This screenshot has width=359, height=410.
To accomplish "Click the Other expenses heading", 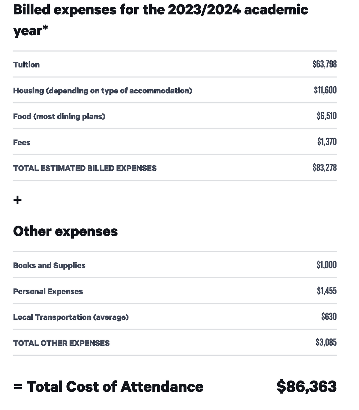I will (65, 231).
